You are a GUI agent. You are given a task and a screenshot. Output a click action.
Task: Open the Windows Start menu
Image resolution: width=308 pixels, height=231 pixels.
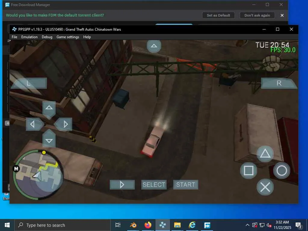pyautogui.click(x=7, y=225)
